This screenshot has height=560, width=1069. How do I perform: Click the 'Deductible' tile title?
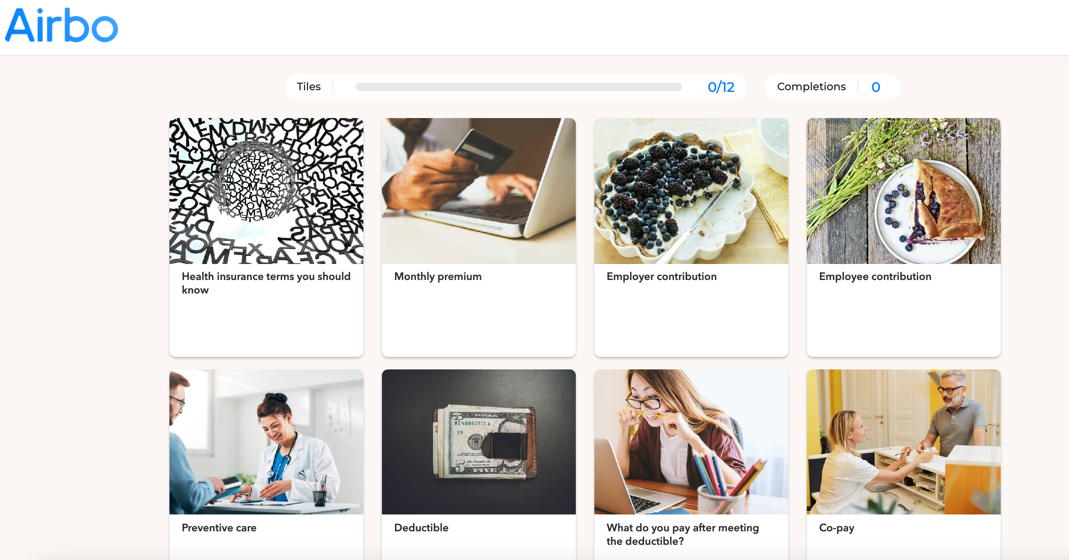pyautogui.click(x=421, y=528)
